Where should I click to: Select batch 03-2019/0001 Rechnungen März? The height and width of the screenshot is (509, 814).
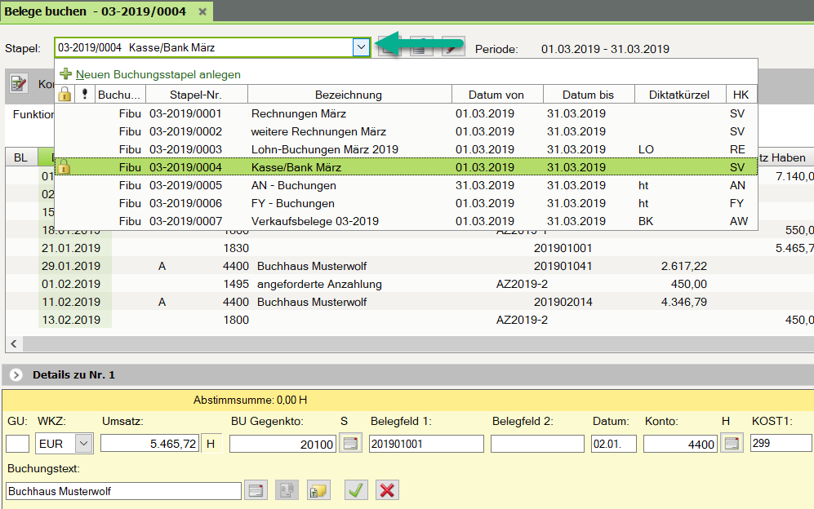tap(406, 113)
